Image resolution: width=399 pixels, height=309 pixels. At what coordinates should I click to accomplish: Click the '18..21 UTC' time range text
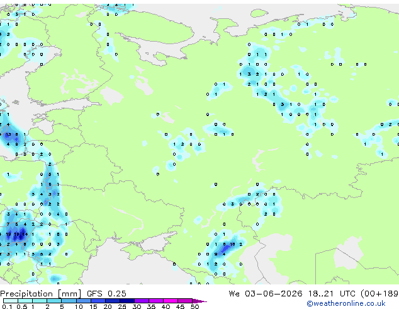332,294
